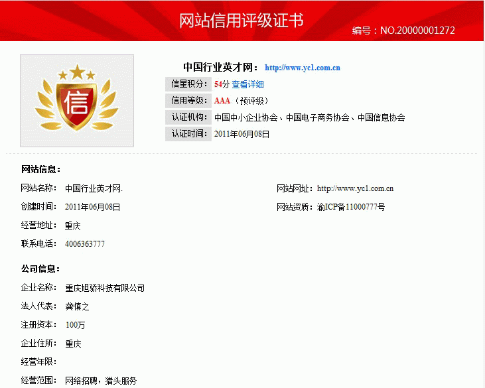Click the 公司信息 section heading
Image resolution: width=485 pixels, height=388 pixels.
click(41, 269)
